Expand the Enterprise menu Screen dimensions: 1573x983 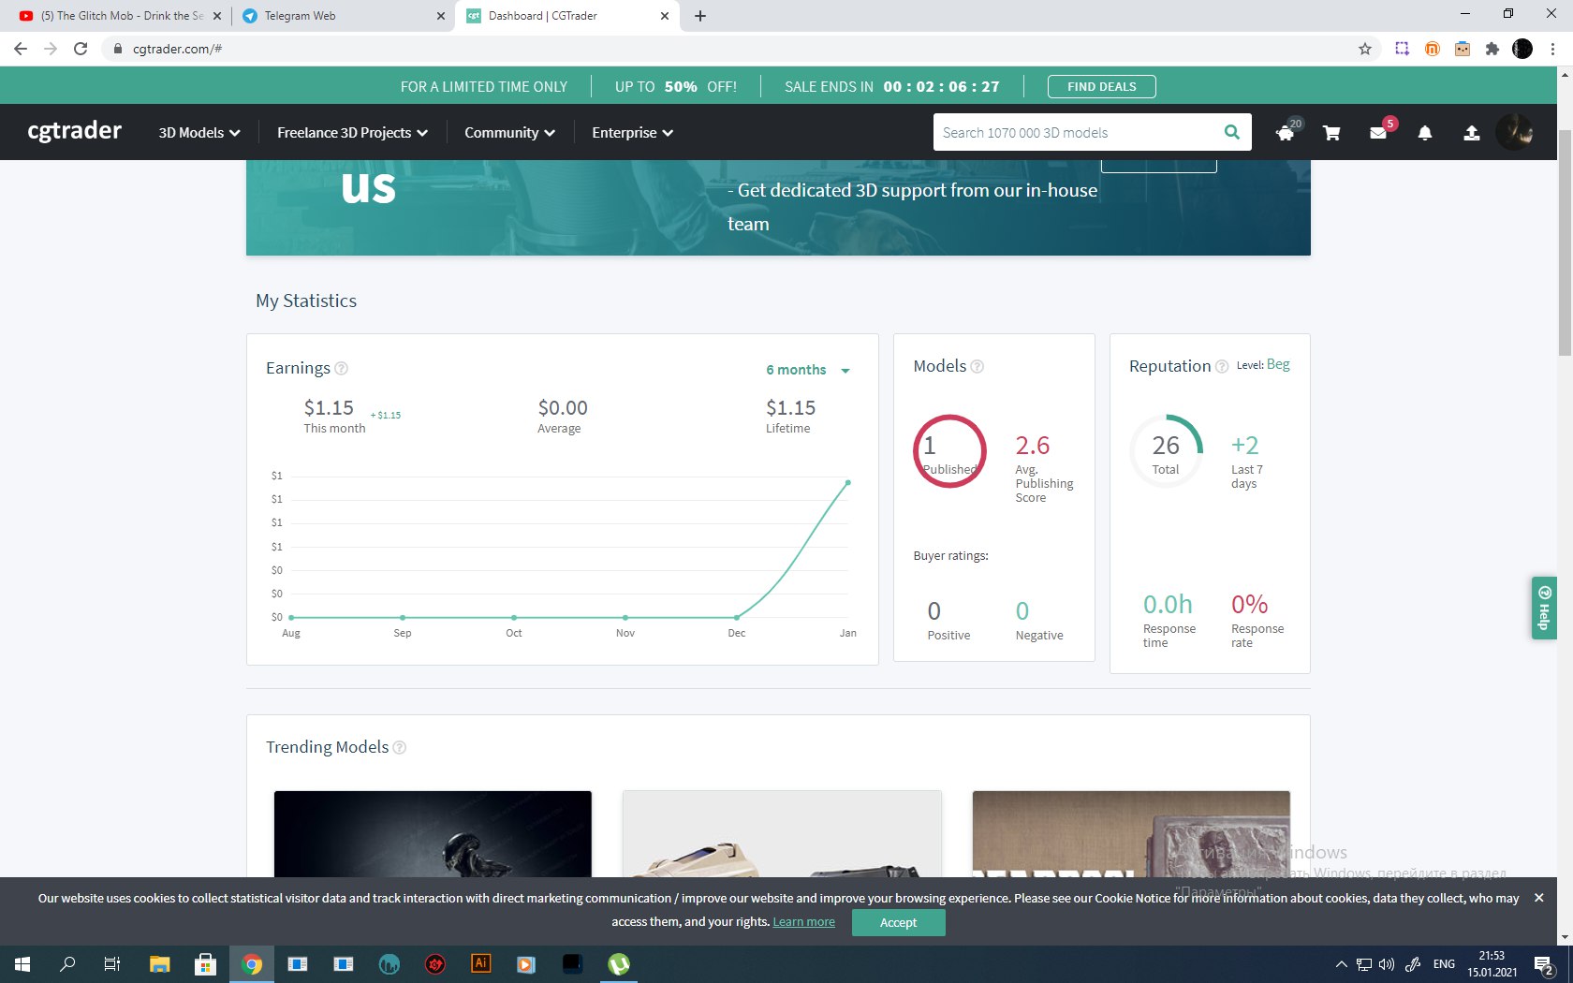(x=632, y=133)
